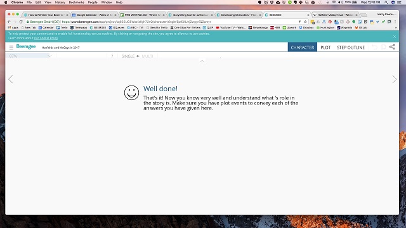This screenshot has height=228, width=406.
Task: Open the Apple menu
Action: click(6, 3)
